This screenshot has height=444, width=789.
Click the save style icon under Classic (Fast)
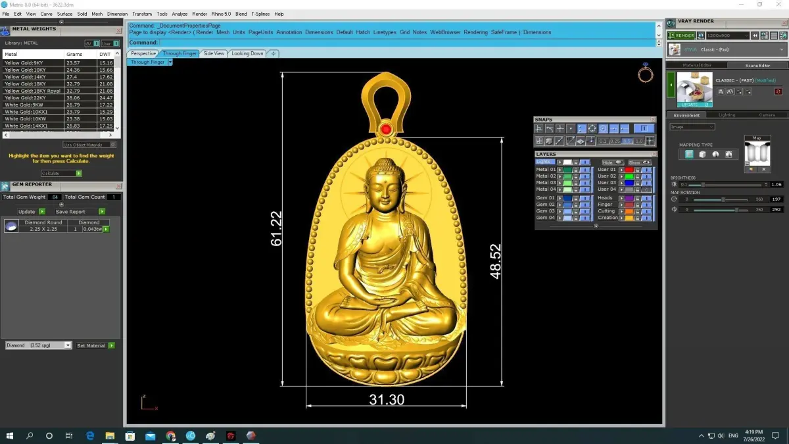(x=721, y=91)
